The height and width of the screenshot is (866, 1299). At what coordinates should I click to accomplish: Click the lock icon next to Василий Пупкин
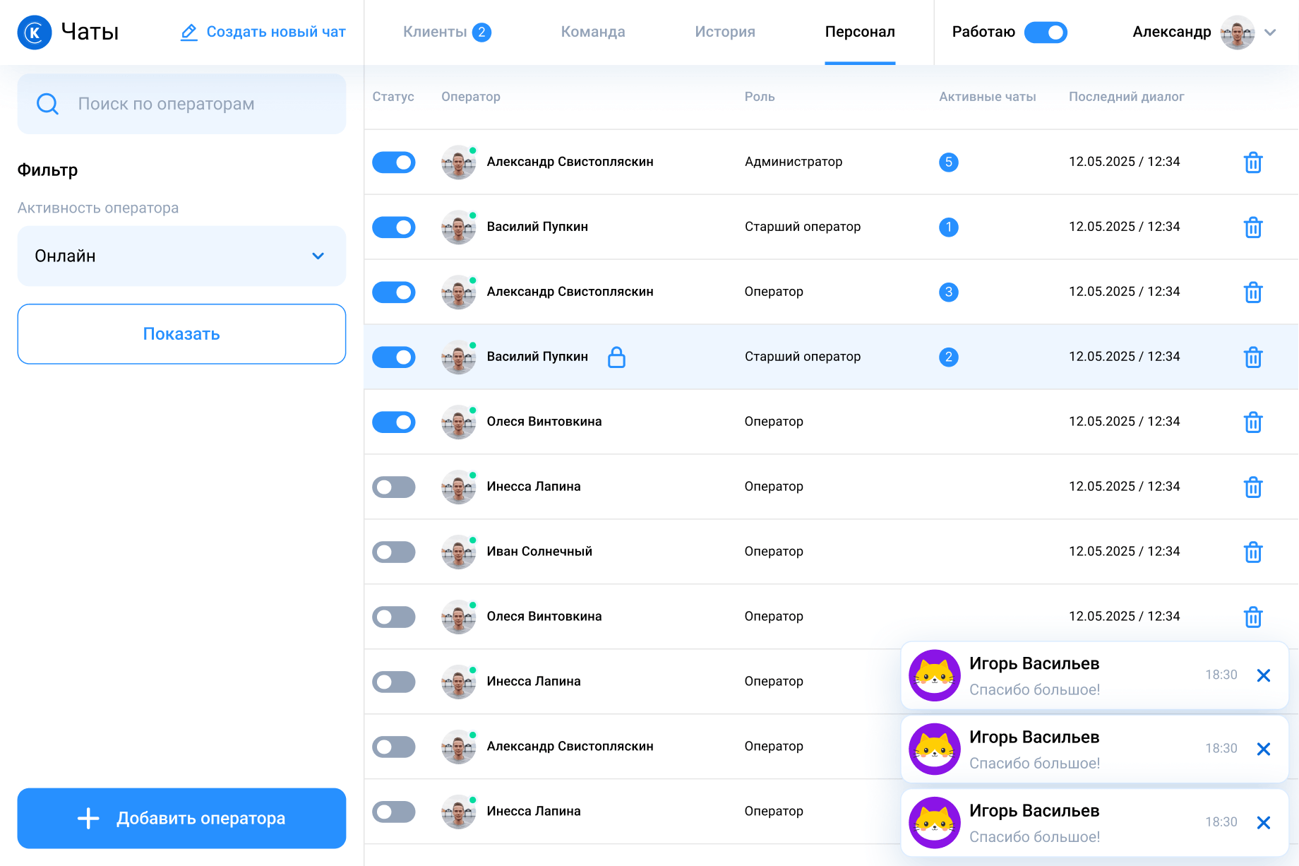pos(616,357)
